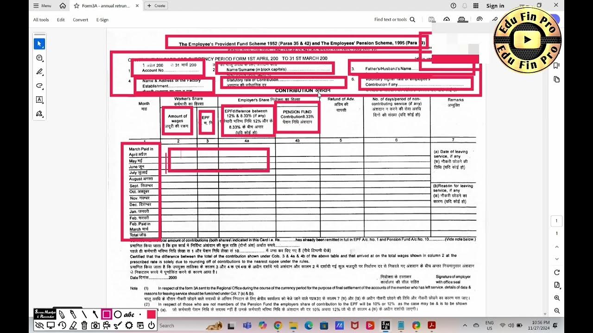The height and width of the screenshot is (333, 593).
Task: Click the Screen Marker power exit icon
Action: (x=151, y=326)
